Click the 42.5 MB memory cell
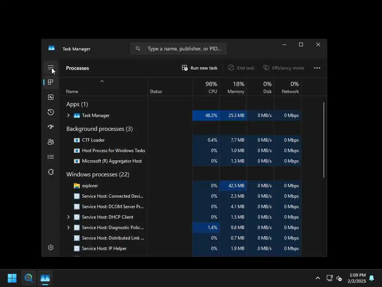The width and height of the screenshot is (382, 287). 233,186
